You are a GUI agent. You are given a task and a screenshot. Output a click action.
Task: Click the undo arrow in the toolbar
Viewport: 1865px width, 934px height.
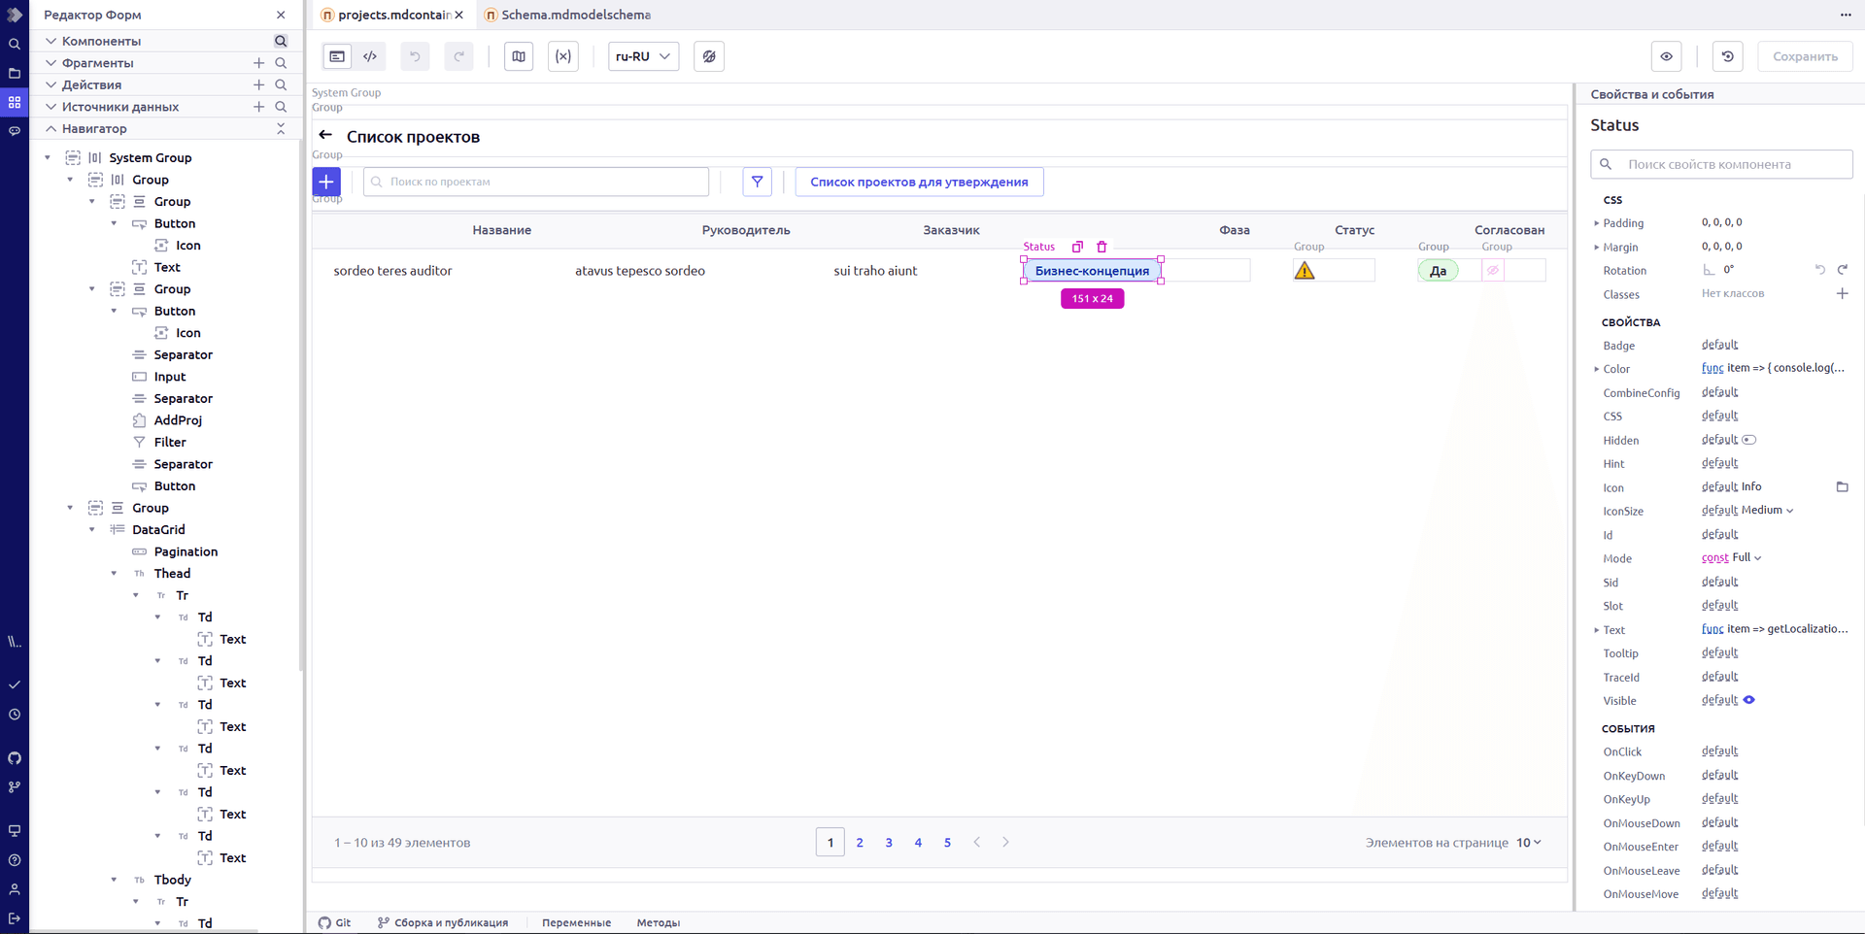point(415,56)
